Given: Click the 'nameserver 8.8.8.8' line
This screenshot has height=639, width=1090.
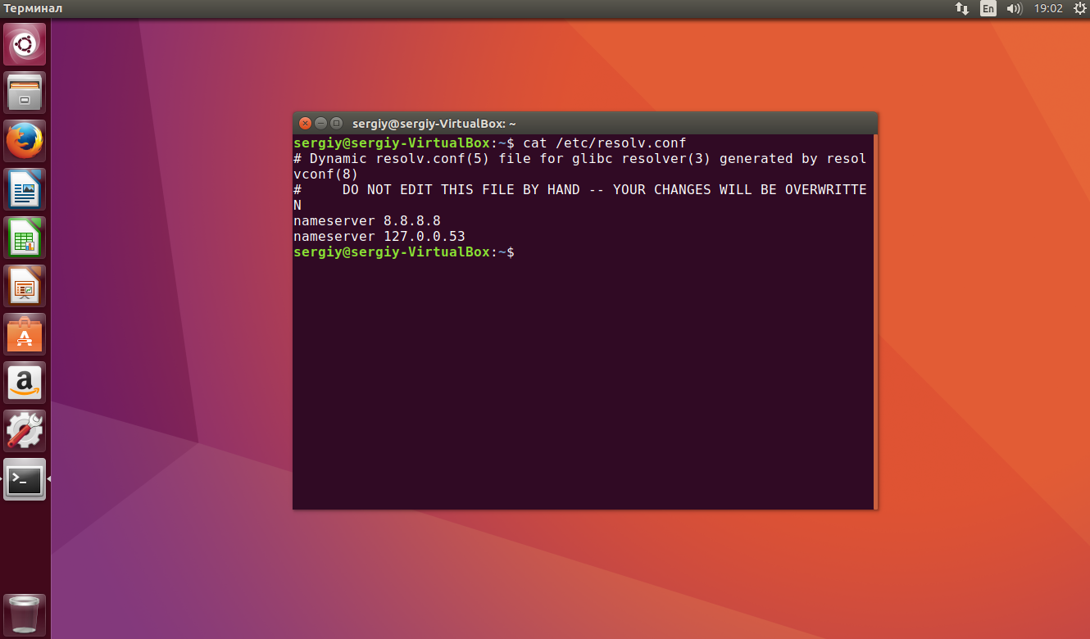Looking at the screenshot, I should (367, 220).
